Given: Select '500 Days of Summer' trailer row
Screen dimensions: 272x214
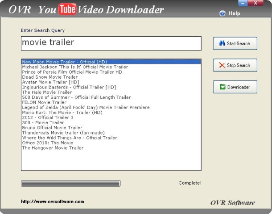Looking at the screenshot, I should tap(111, 97).
